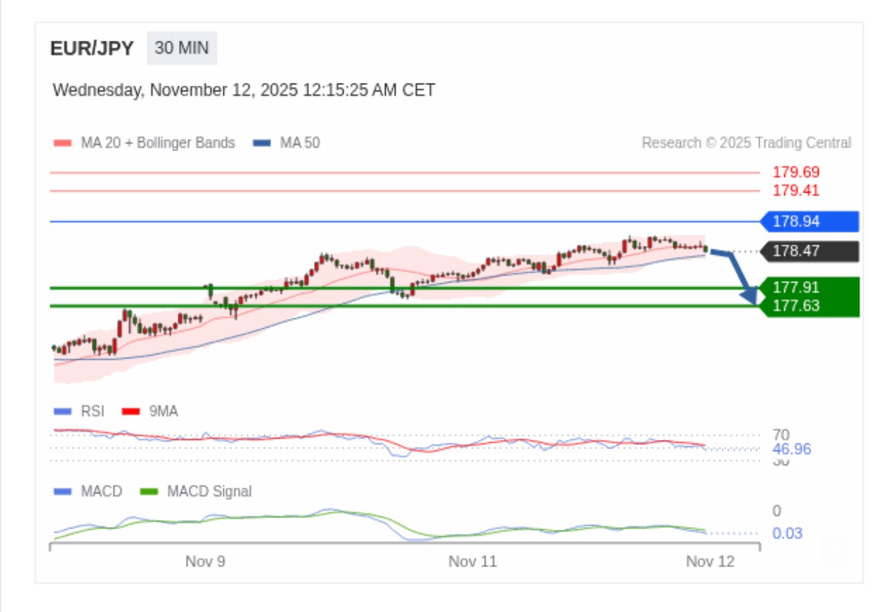Click the red 179.41 resistance label
This screenshot has height=612, width=882.
[796, 191]
